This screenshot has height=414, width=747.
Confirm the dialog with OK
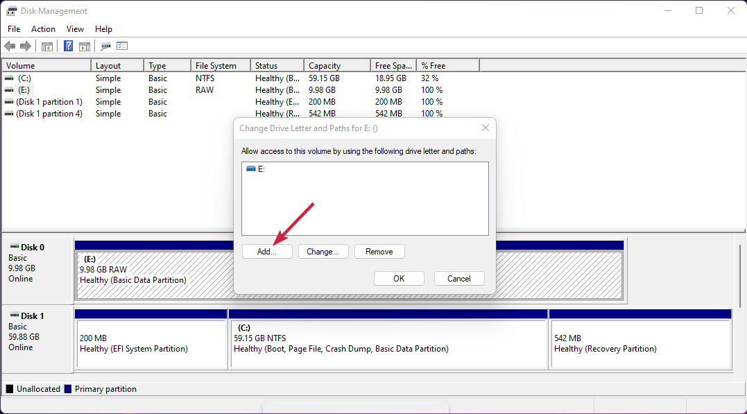tap(399, 279)
